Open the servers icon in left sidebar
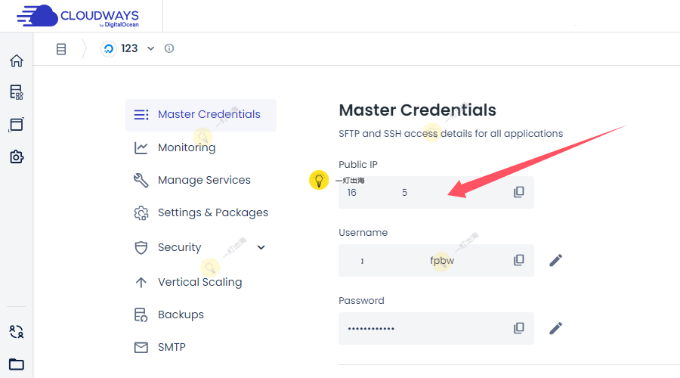The width and height of the screenshot is (680, 378). tap(16, 92)
